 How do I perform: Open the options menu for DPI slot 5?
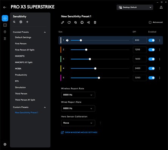(160, 78)
